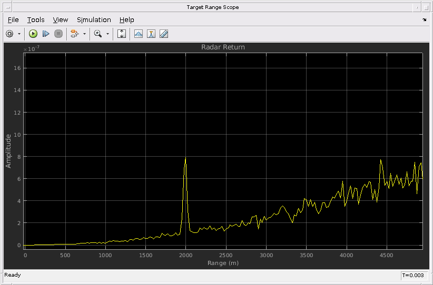Open the zoom options dropdown arrow

coord(107,34)
